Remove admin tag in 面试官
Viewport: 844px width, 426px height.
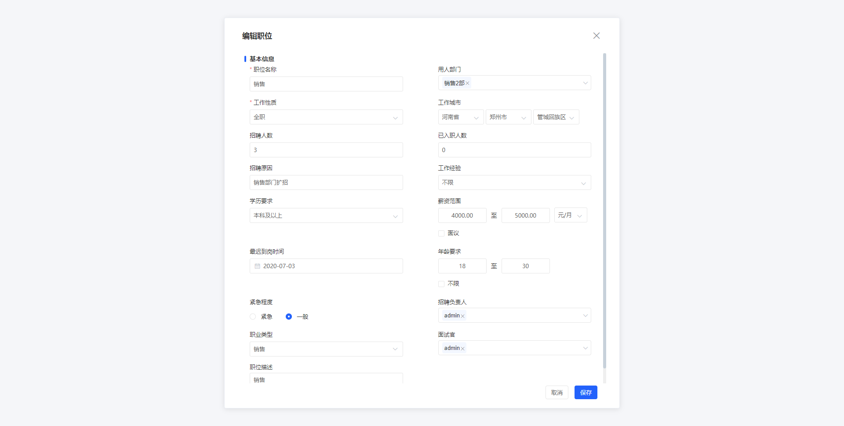tap(462, 349)
